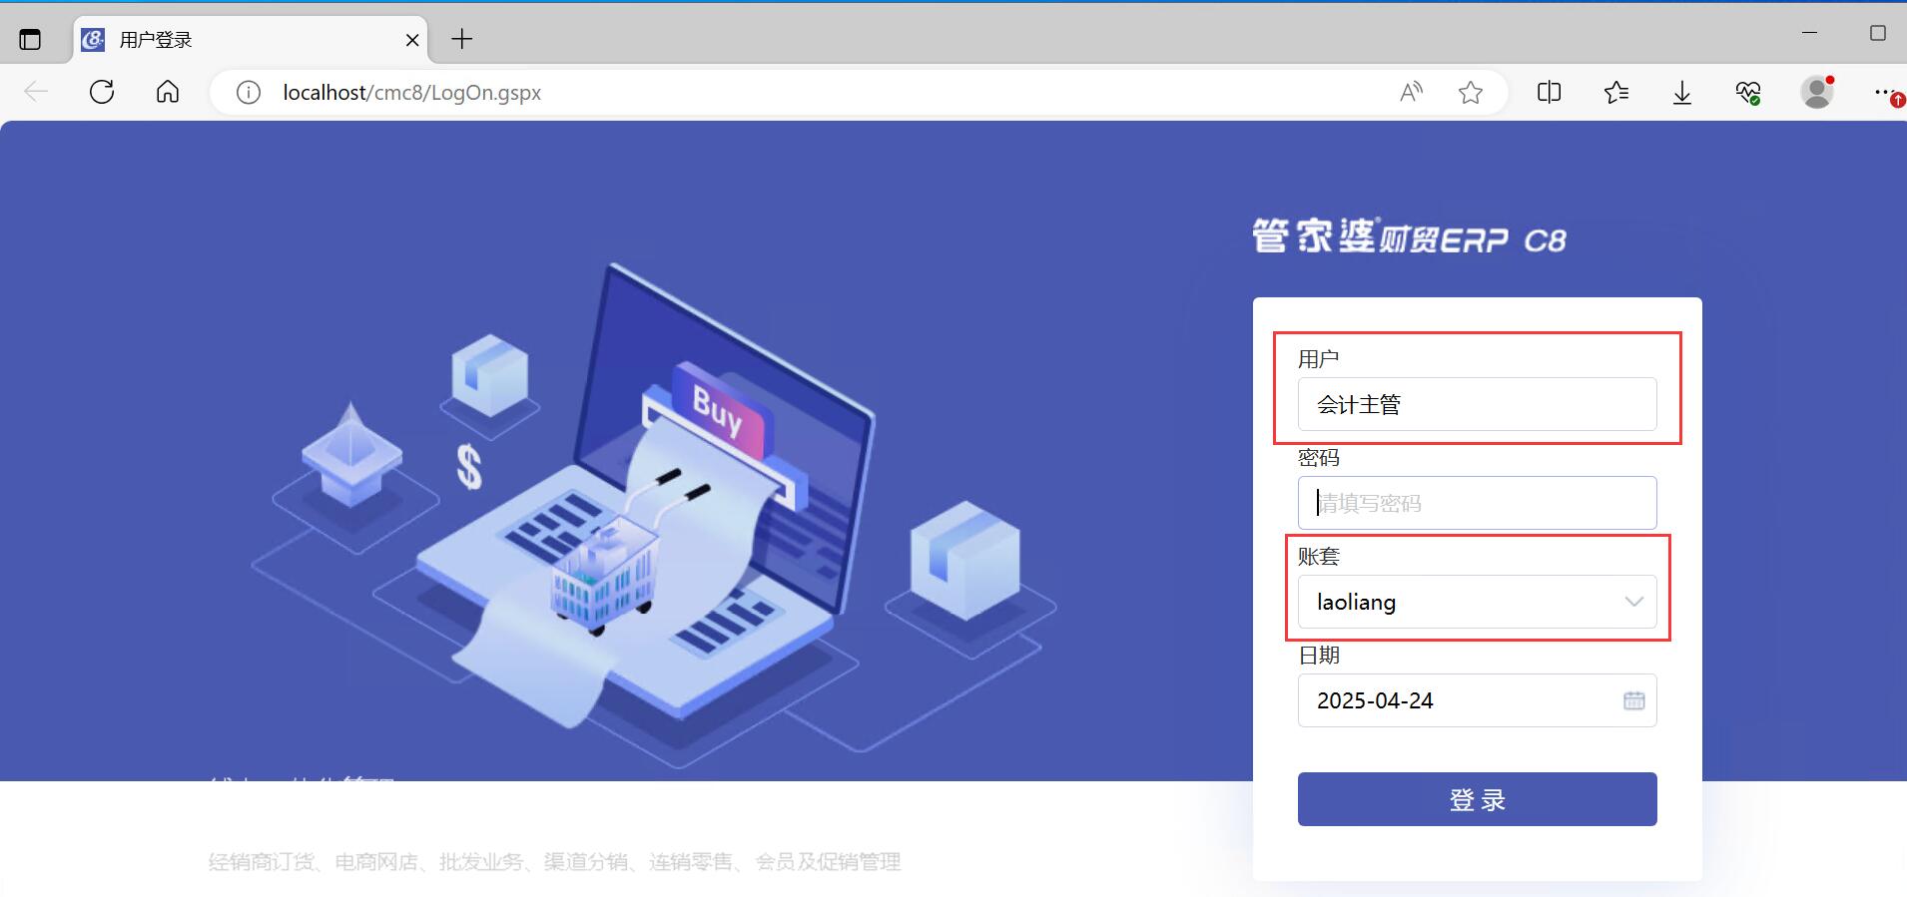Screen dimensions: 1907x897
Task: View site information icon
Action: click(x=248, y=93)
